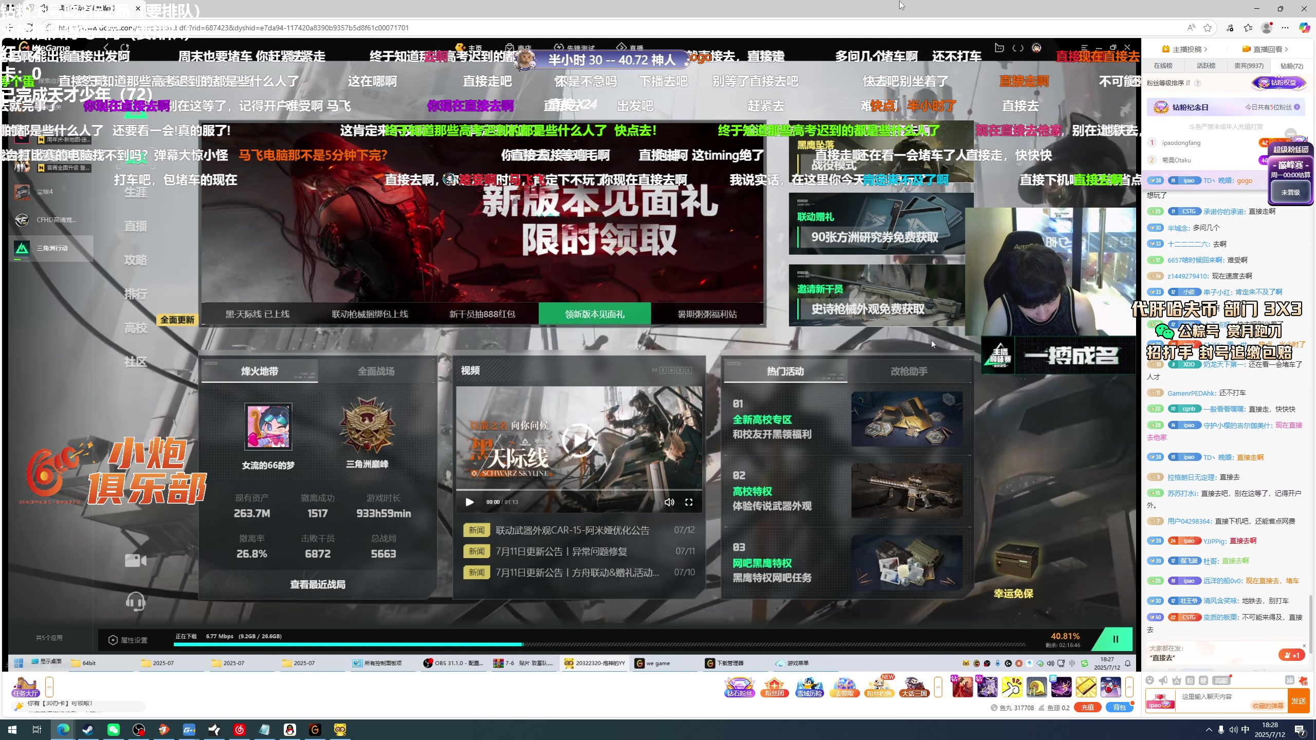Click 查看最近战局 link
Image resolution: width=1316 pixels, height=740 pixels.
318,584
